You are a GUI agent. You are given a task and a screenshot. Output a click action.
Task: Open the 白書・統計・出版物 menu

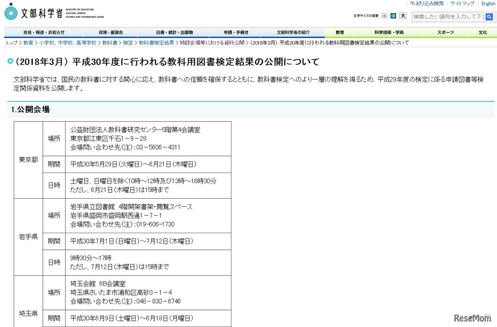pos(174,33)
